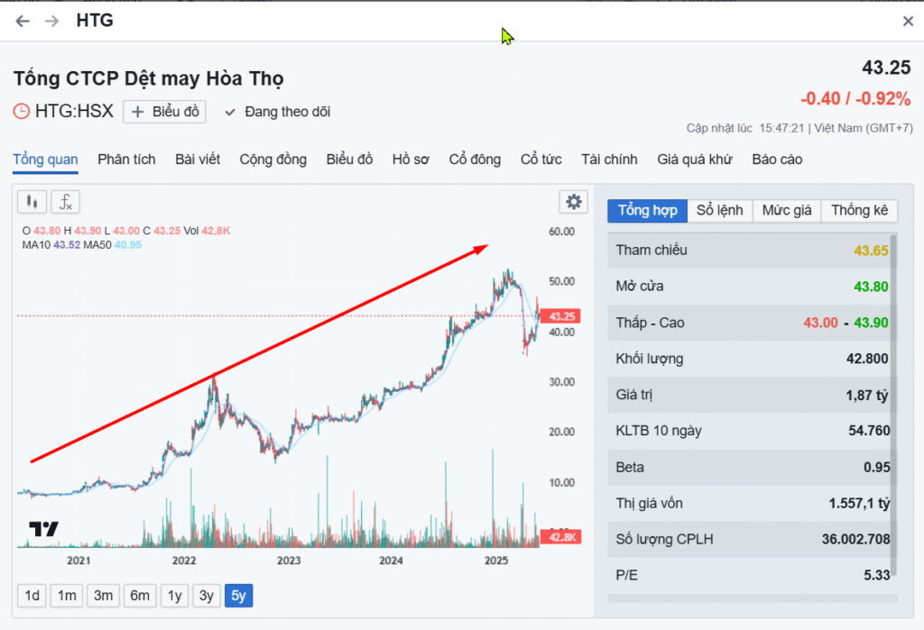This screenshot has width=924, height=630.
Task: Open the Tài chính tab
Action: (609, 160)
